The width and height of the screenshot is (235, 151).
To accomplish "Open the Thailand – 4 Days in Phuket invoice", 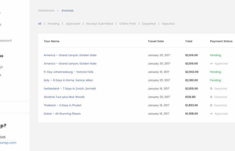I will [x=62, y=105].
